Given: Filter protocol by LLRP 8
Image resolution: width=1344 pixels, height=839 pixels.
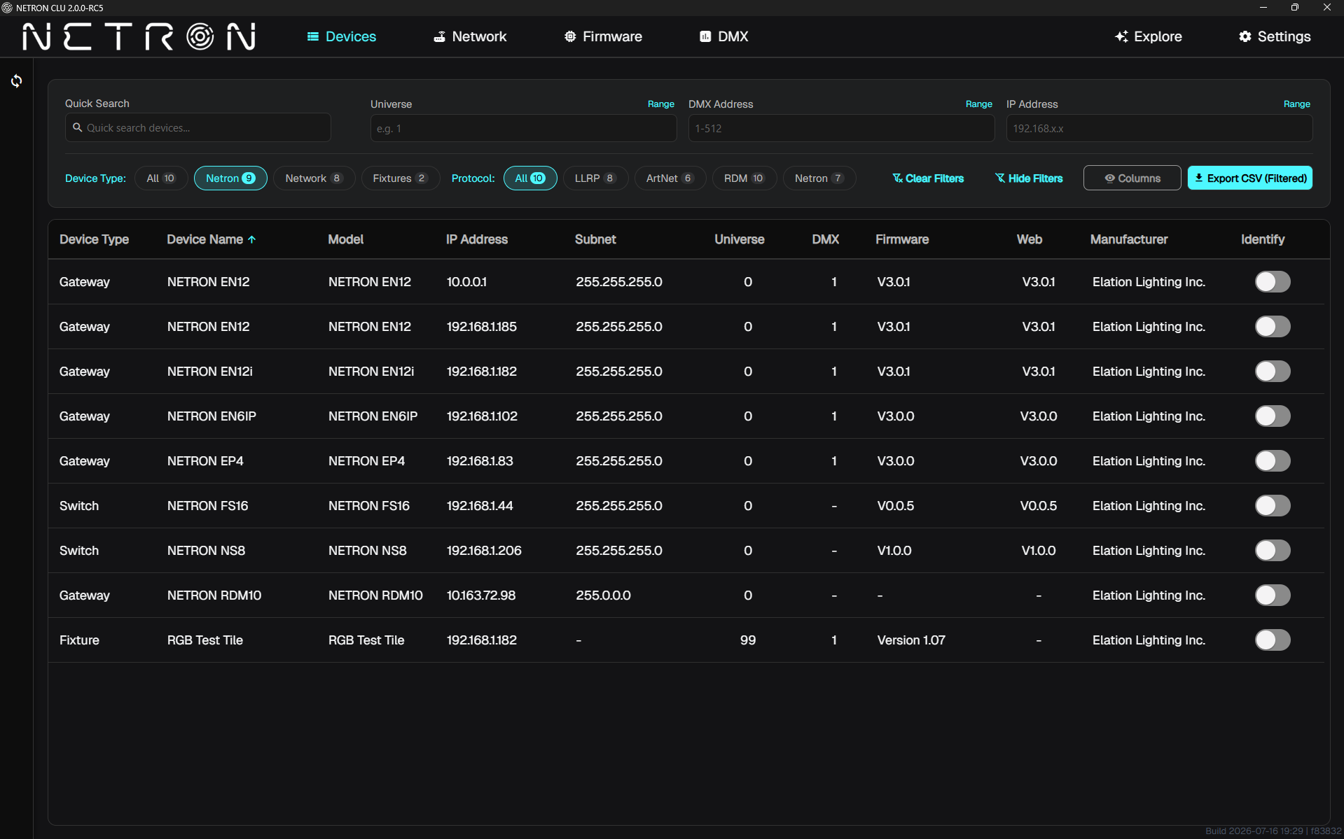Looking at the screenshot, I should coord(595,178).
